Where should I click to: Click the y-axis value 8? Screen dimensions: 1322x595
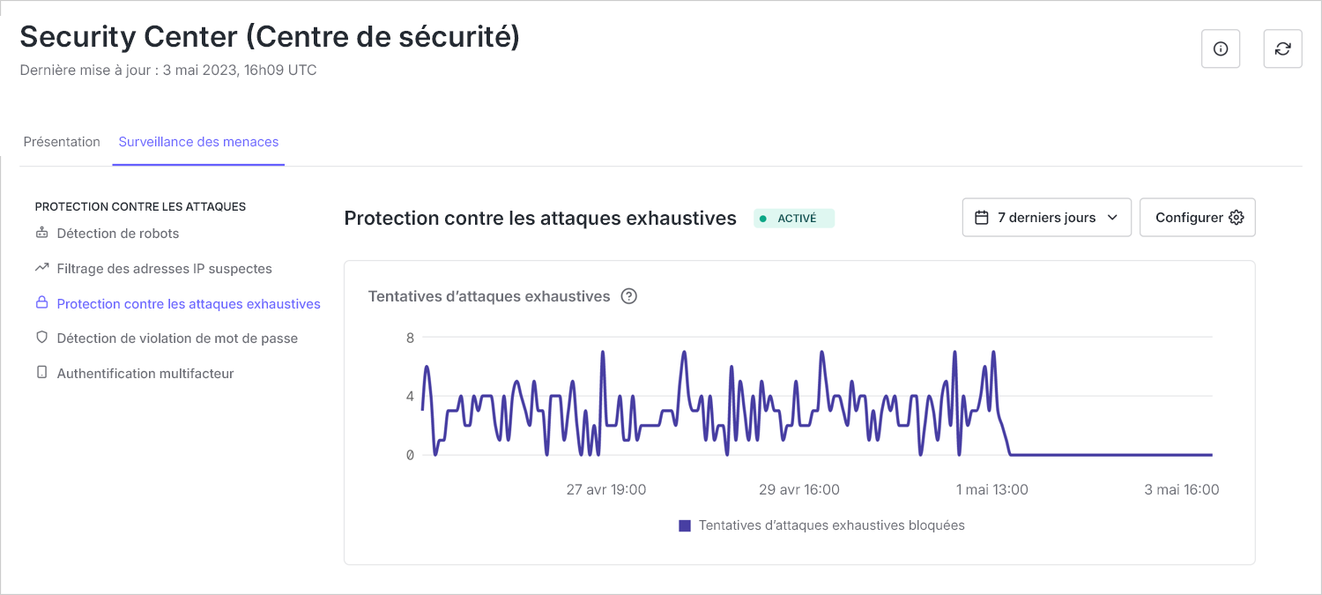(x=410, y=338)
